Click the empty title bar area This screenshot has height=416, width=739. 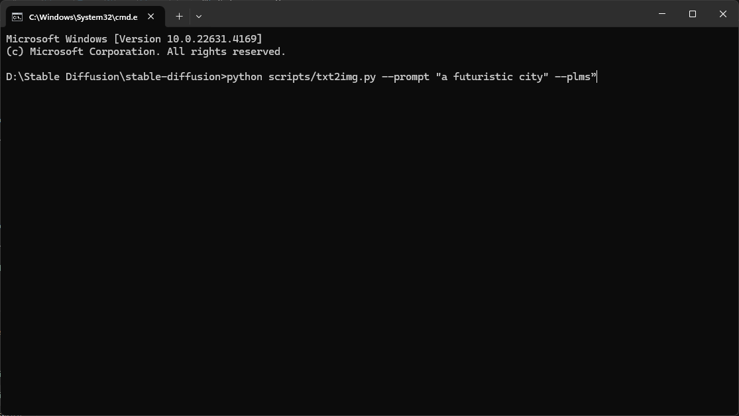[x=424, y=14]
